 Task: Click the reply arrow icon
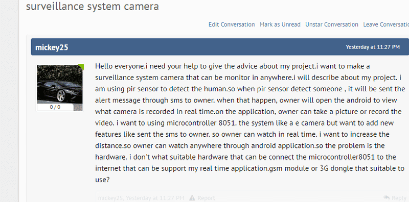[x=387, y=198]
